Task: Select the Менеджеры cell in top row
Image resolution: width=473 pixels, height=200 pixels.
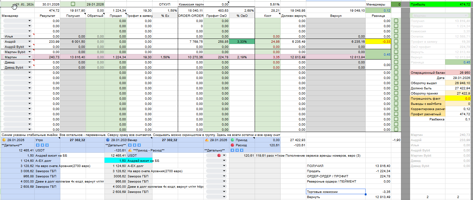Action: pyautogui.click(x=378, y=4)
